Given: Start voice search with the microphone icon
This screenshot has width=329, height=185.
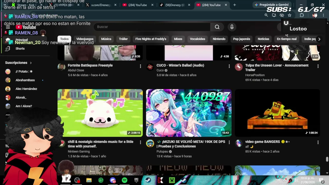Looking at the screenshot, I should coord(232,27).
